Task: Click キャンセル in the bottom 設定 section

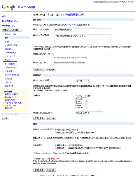Action: [51, 170]
